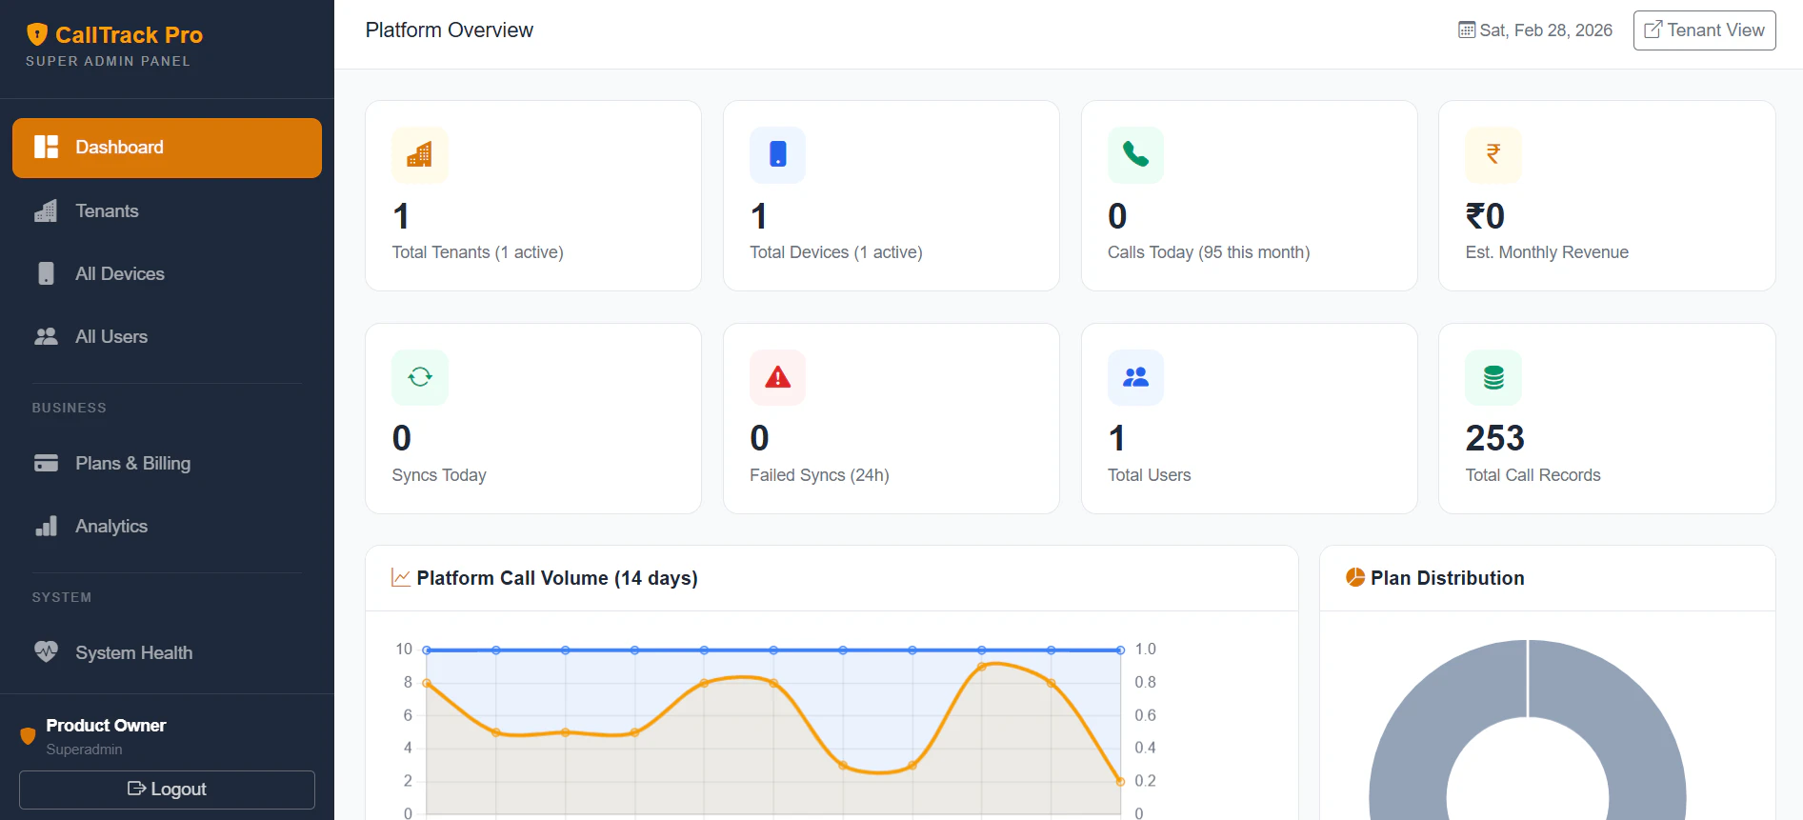Click the All Users people icon in sidebar

point(46,336)
